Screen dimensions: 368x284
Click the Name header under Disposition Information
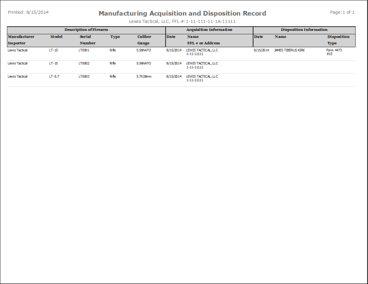tap(281, 37)
